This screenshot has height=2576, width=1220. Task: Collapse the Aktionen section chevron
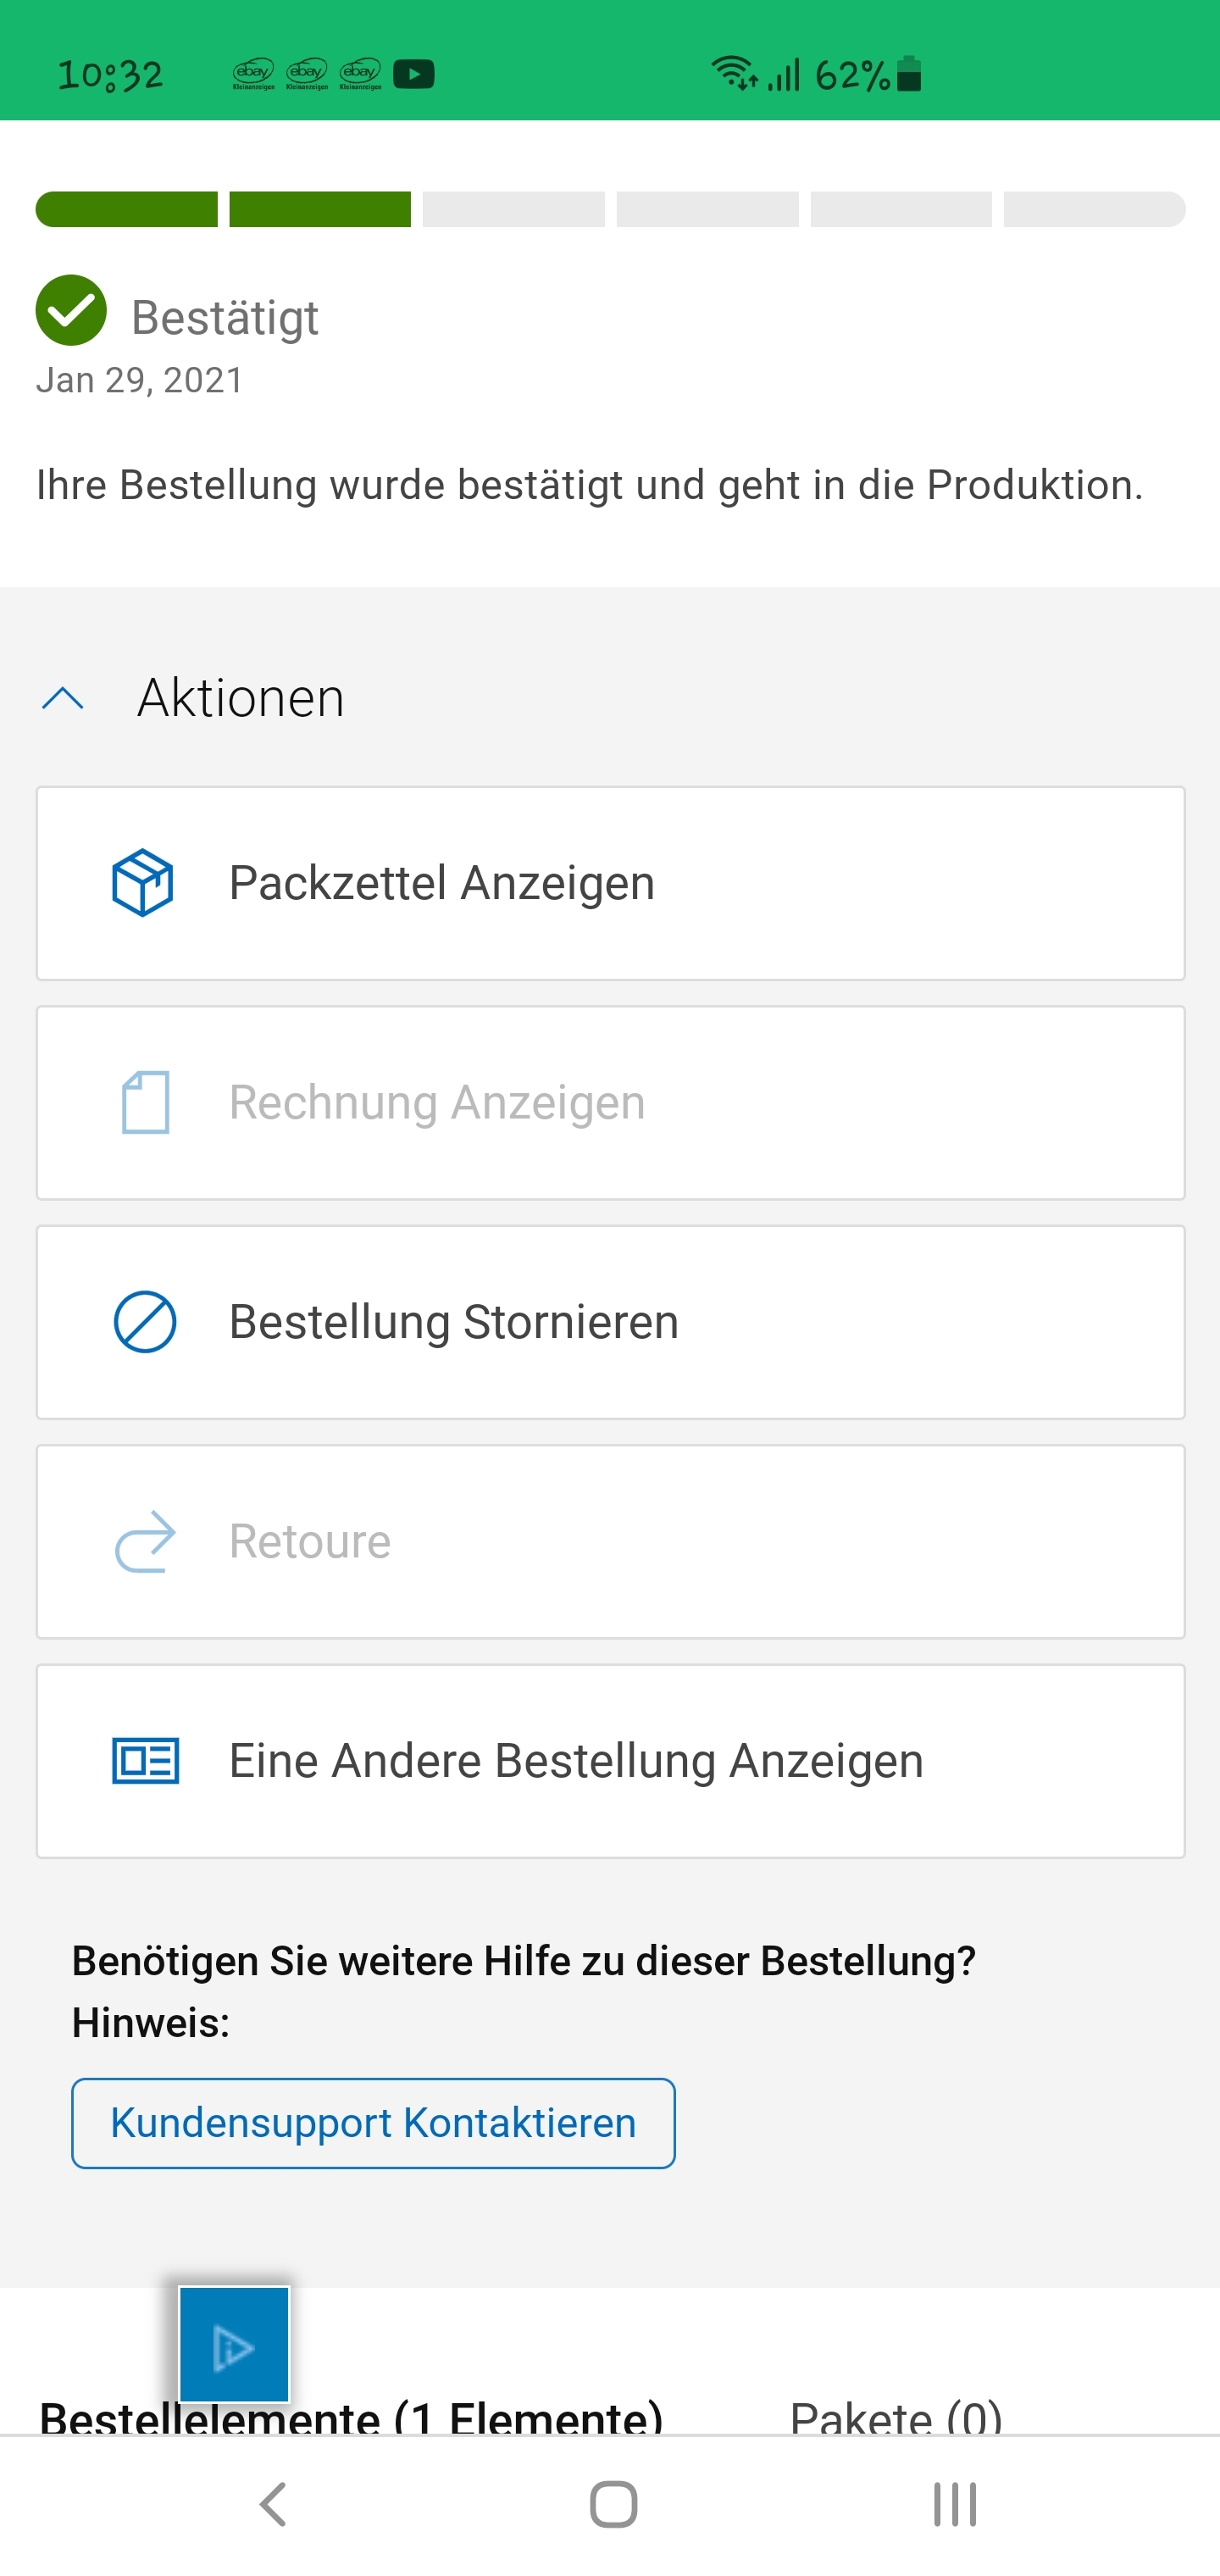point(63,698)
